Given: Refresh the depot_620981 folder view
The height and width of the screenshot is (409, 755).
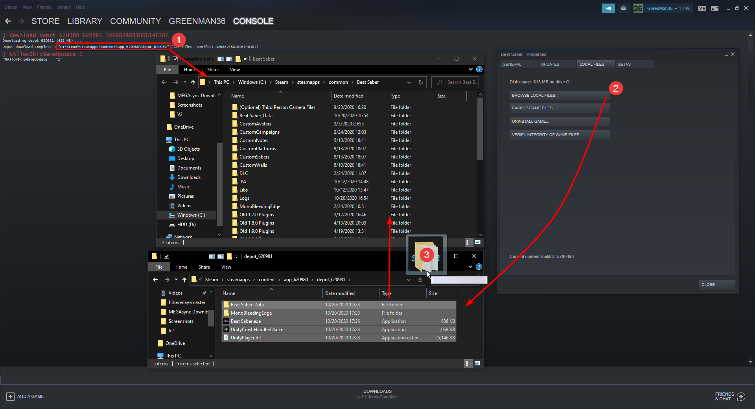Looking at the screenshot, I should point(420,280).
